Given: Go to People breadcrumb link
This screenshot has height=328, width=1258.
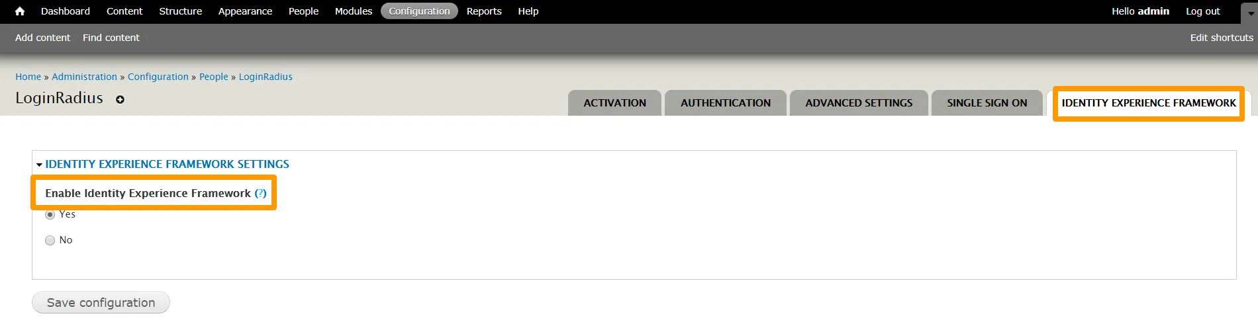Looking at the screenshot, I should click(x=214, y=77).
